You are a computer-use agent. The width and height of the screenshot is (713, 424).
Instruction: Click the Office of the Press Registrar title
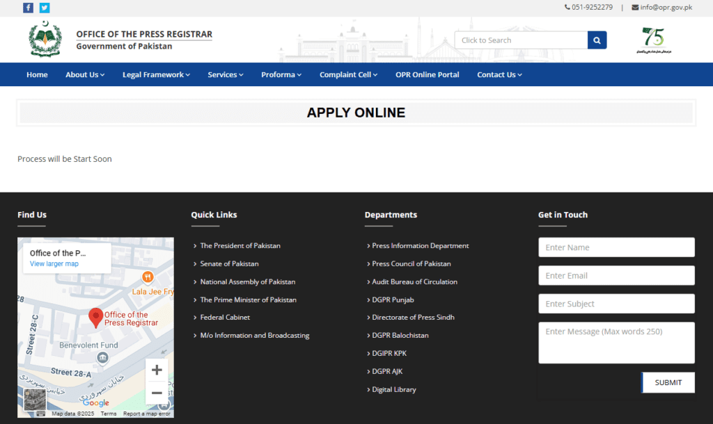coord(144,34)
